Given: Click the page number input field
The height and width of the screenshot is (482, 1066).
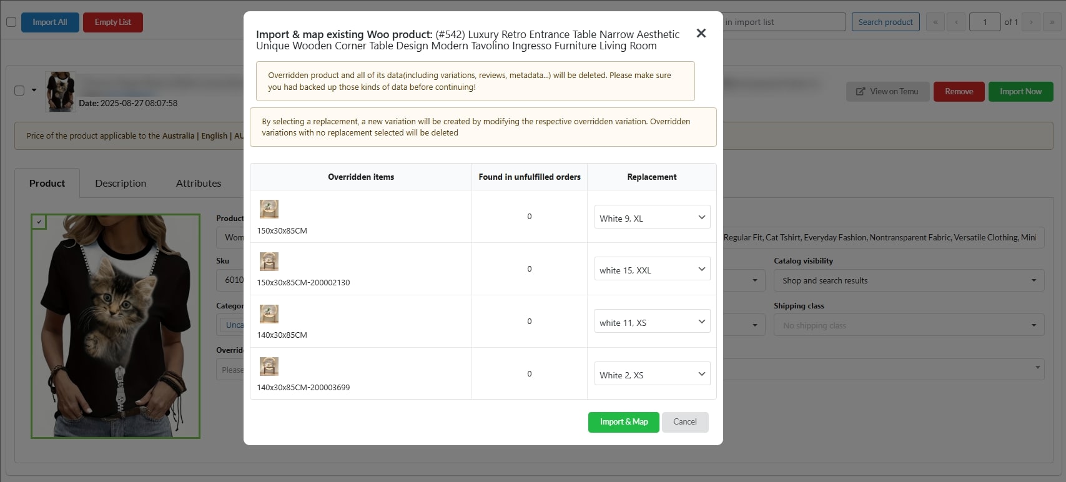Looking at the screenshot, I should (985, 22).
